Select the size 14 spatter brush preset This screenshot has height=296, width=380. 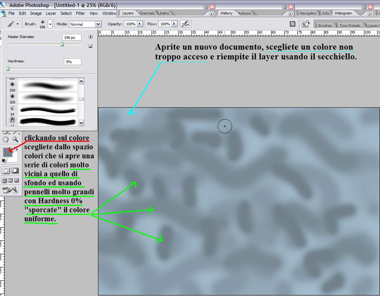point(42,110)
